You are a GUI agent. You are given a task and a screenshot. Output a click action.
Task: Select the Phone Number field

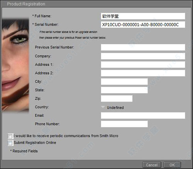[124, 124]
